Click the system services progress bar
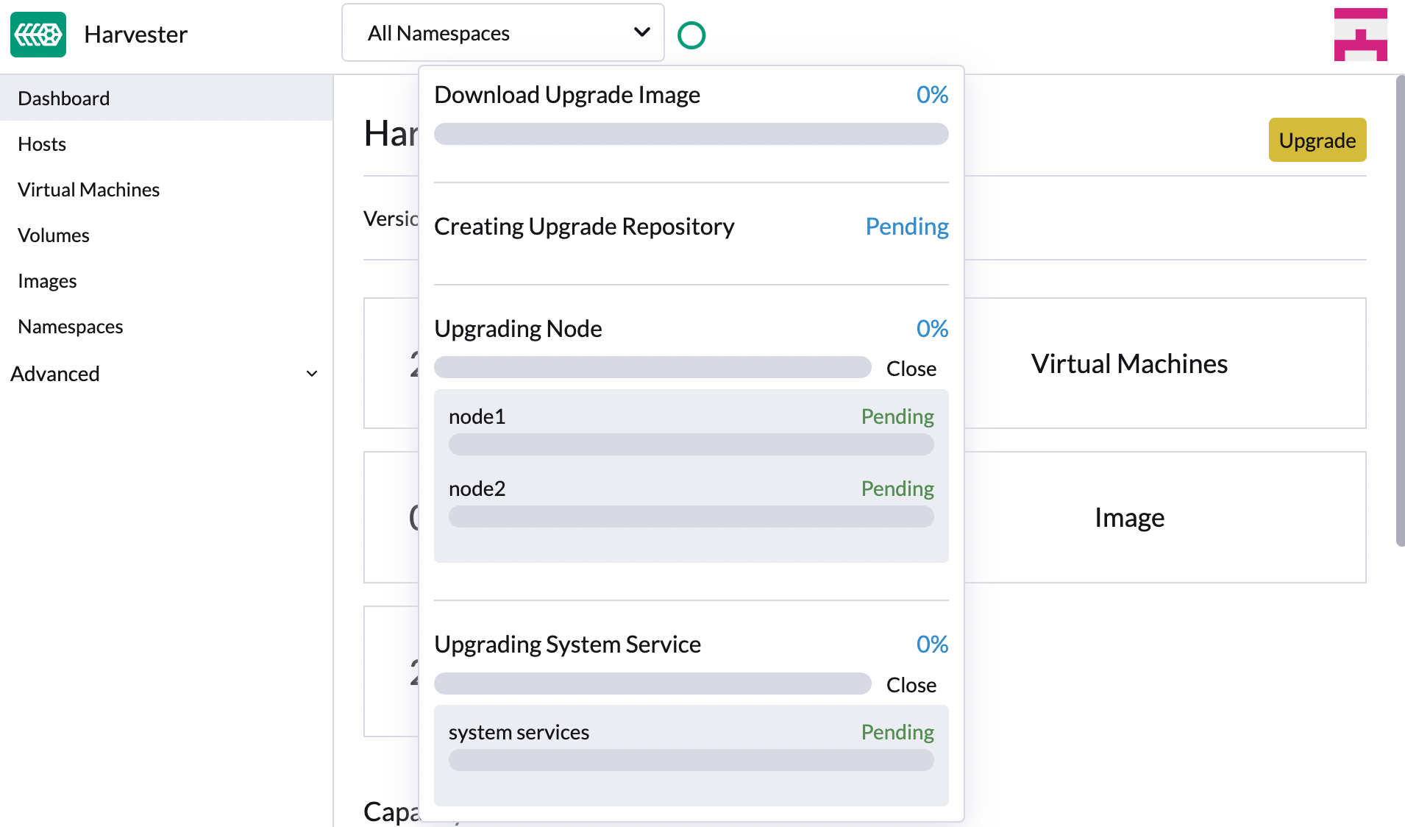Viewport: 1405px width, 827px height. (x=691, y=760)
